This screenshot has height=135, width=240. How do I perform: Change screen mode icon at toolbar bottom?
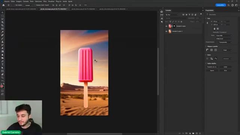[x=2, y=94]
